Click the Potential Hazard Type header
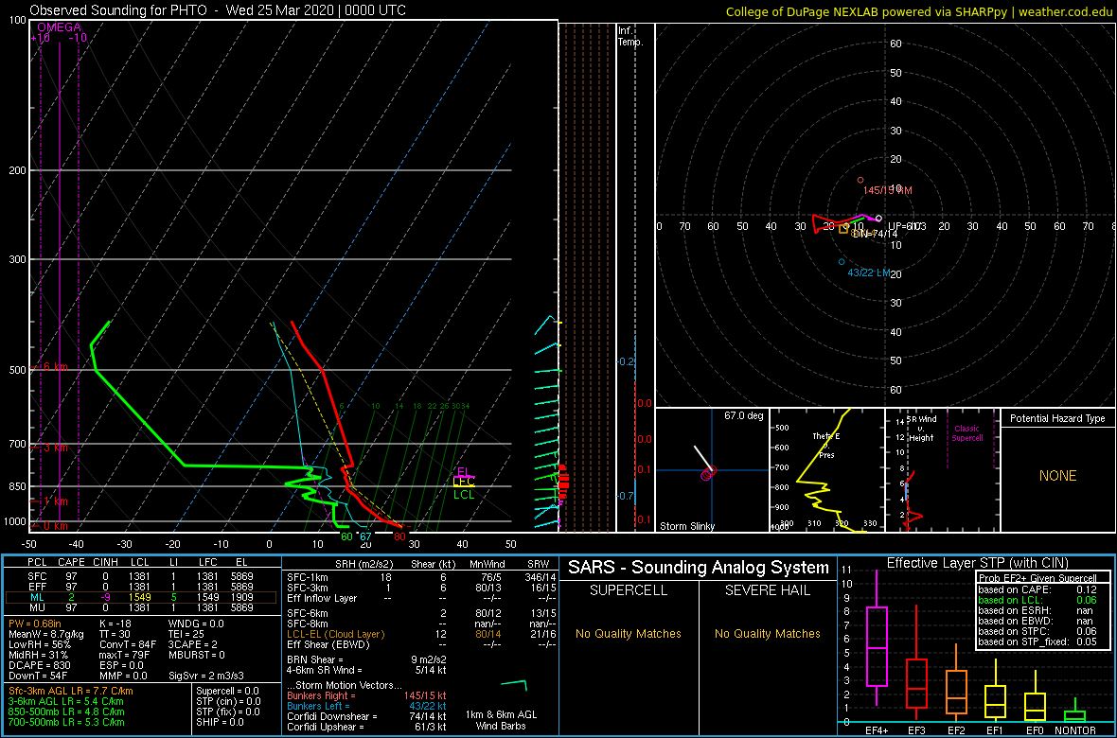Viewport: 1117px width, 738px height. [x=1057, y=419]
